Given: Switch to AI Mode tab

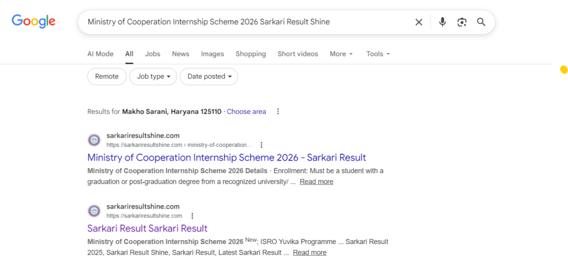Looking at the screenshot, I should click(x=100, y=54).
